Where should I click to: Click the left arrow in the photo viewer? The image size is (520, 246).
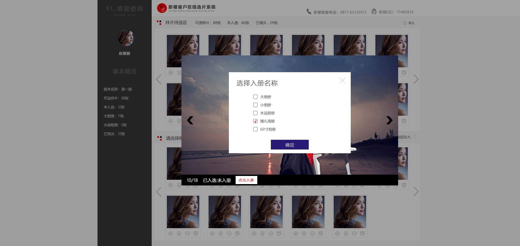coord(190,120)
